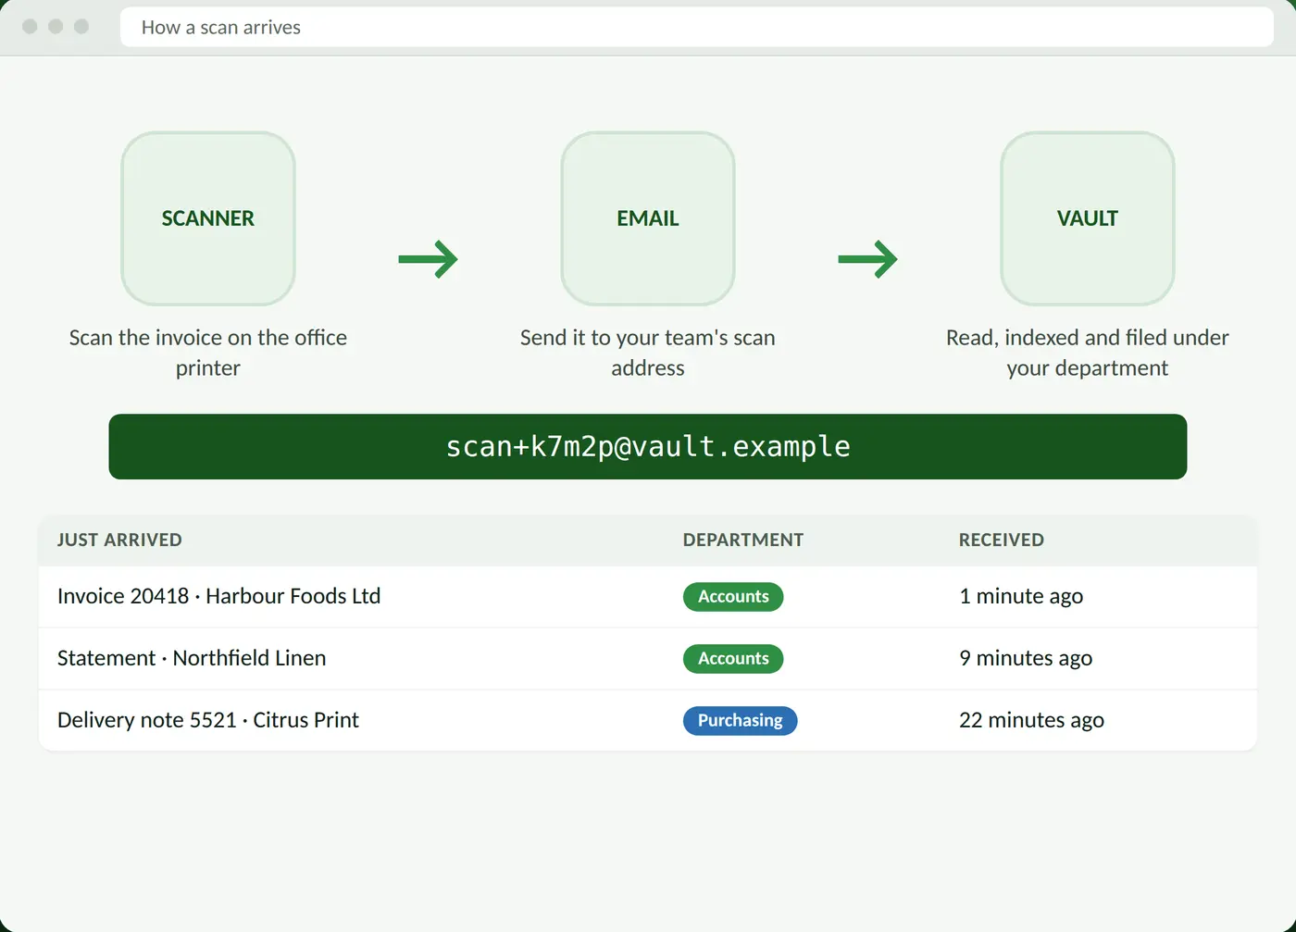Click the 'How a scan arrives' title field
Viewport: 1296px width, 932px height.
(697, 28)
